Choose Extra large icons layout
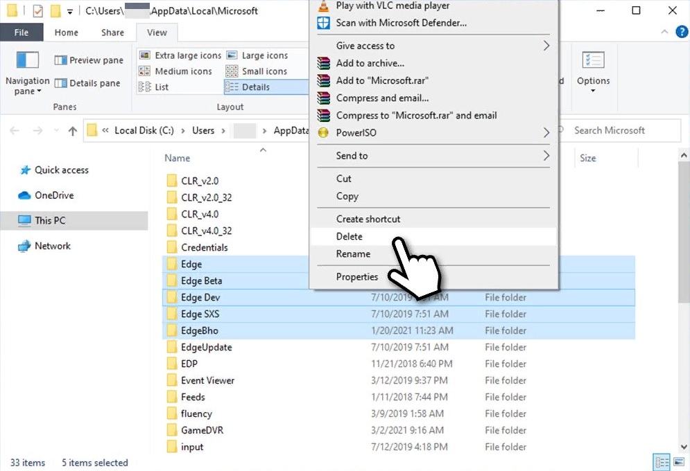 tap(180, 55)
